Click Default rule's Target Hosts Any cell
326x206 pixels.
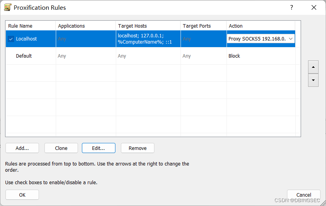[x=148, y=56]
